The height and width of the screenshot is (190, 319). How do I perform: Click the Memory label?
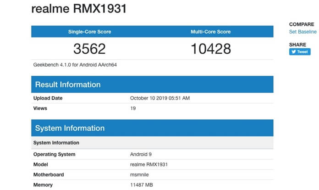[43, 184]
